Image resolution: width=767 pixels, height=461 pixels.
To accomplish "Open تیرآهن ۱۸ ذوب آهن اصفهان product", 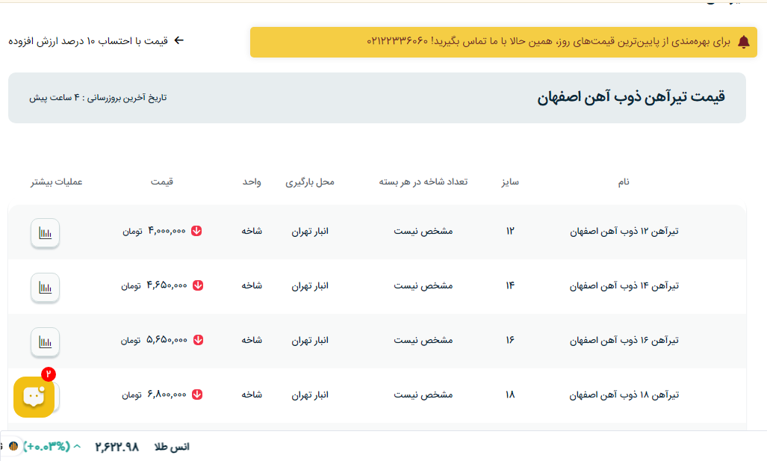I will 624,395.
